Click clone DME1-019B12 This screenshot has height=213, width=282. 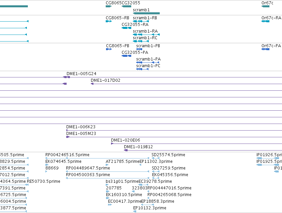click(x=138, y=147)
